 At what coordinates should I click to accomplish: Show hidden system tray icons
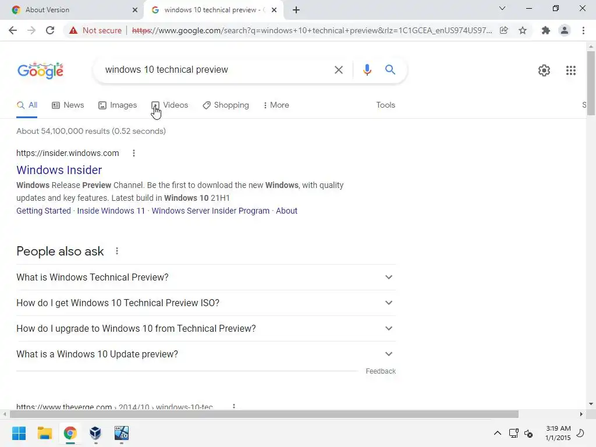tap(497, 433)
